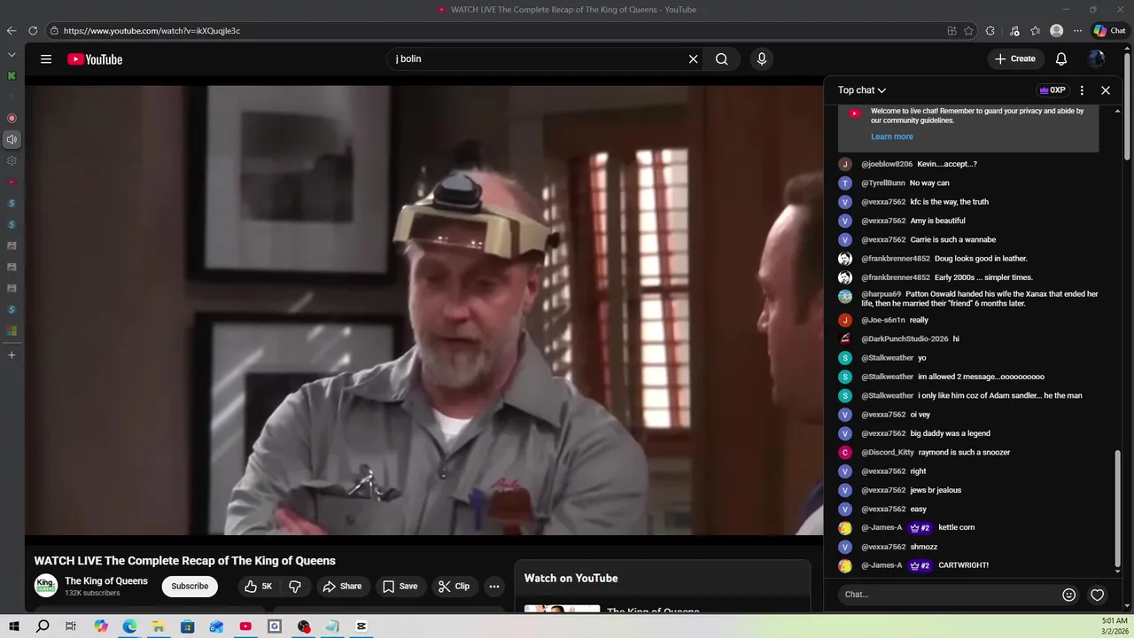This screenshot has width=1134, height=638.
Task: Open Windows taskbar search
Action: 43,626
